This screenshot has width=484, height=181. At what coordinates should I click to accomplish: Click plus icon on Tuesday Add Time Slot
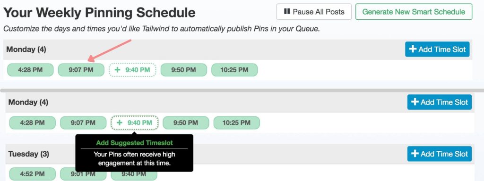[x=415, y=154]
